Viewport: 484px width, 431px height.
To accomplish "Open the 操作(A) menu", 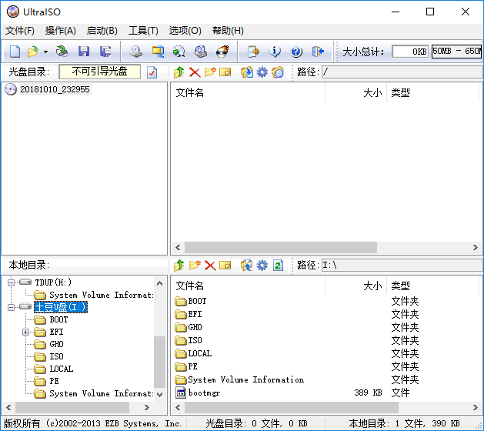I will click(x=61, y=31).
